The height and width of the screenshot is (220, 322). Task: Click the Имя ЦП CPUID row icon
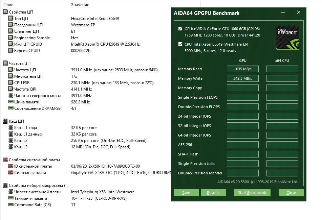(11, 44)
